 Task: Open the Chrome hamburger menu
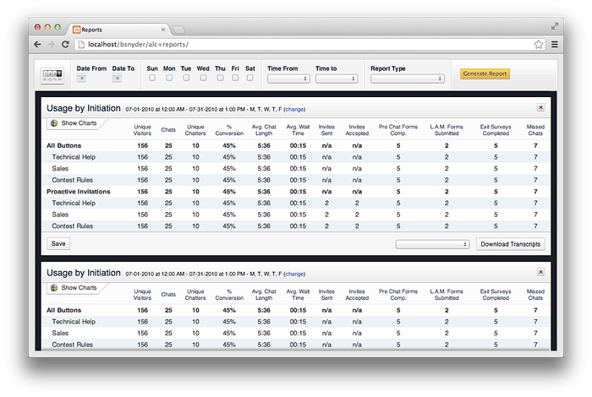(x=554, y=44)
